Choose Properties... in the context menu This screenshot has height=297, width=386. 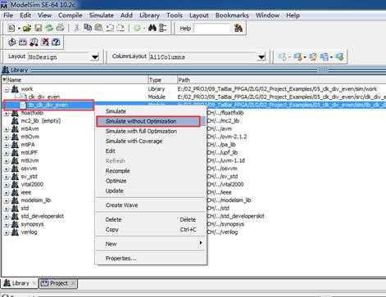coord(151,259)
